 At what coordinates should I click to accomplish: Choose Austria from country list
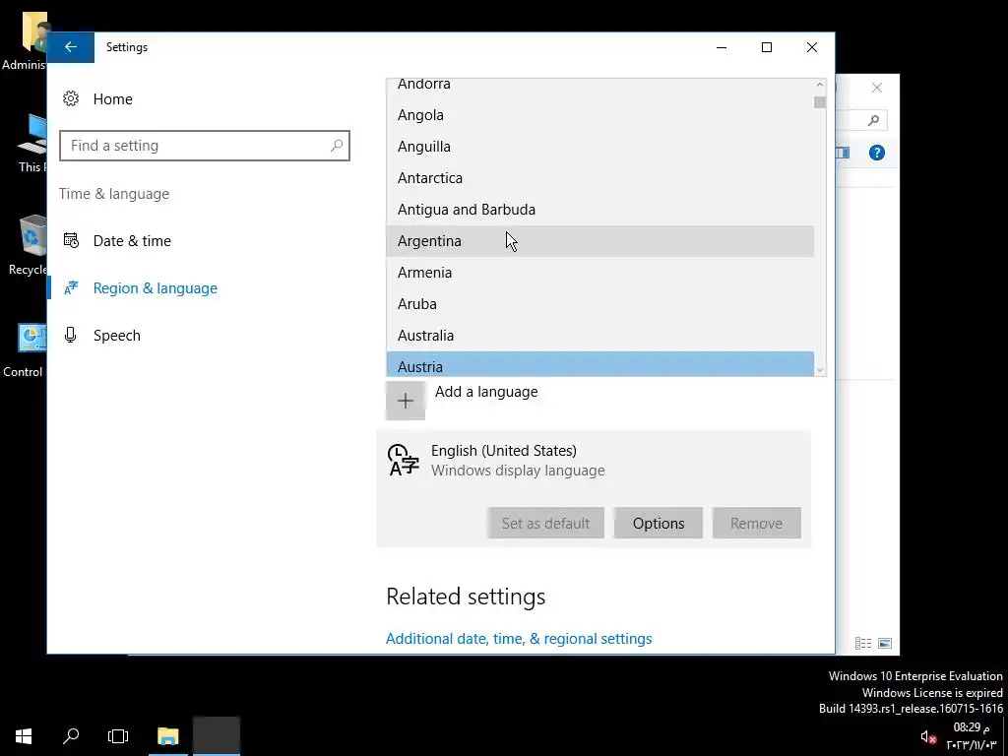click(x=599, y=364)
